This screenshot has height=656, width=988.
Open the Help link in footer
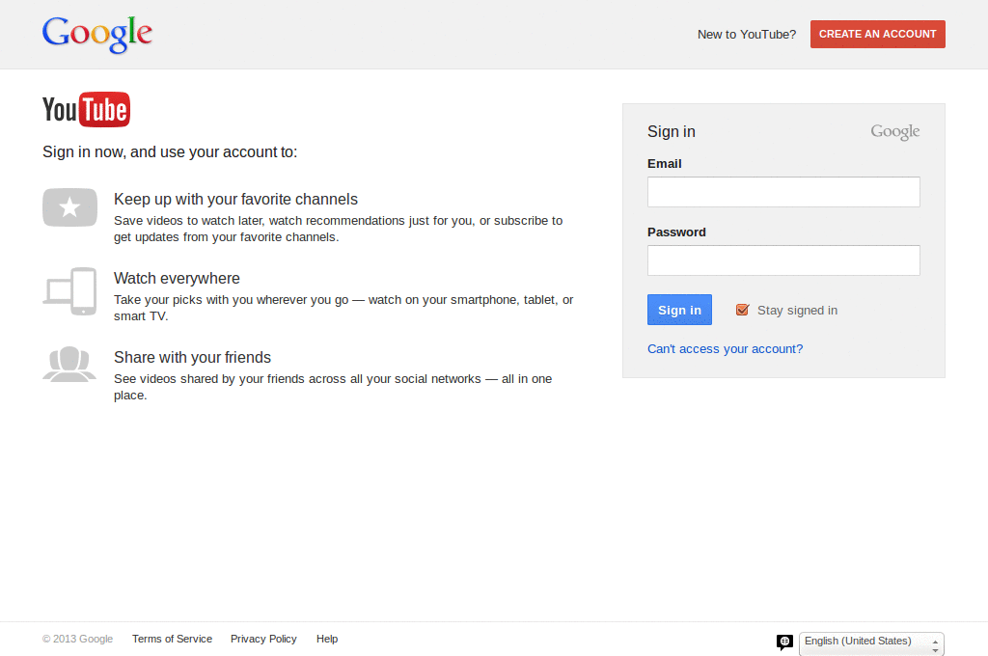pyautogui.click(x=327, y=639)
